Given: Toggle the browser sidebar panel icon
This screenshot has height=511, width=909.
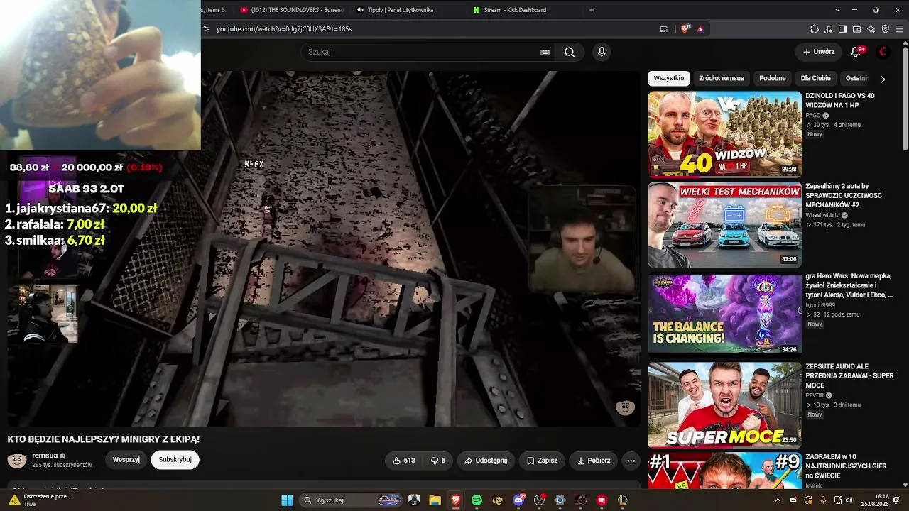Looking at the screenshot, I should click(x=842, y=29).
